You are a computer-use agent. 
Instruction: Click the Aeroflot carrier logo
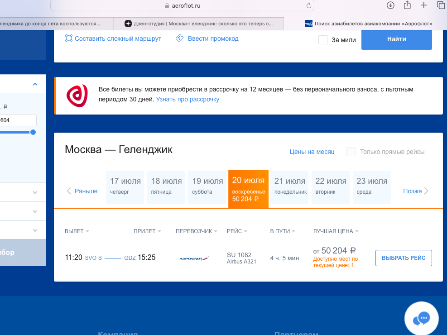(194, 258)
